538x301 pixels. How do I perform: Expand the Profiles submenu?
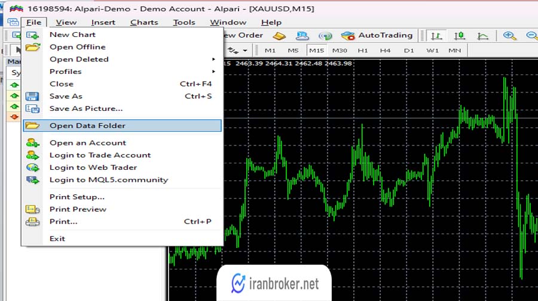(122, 72)
